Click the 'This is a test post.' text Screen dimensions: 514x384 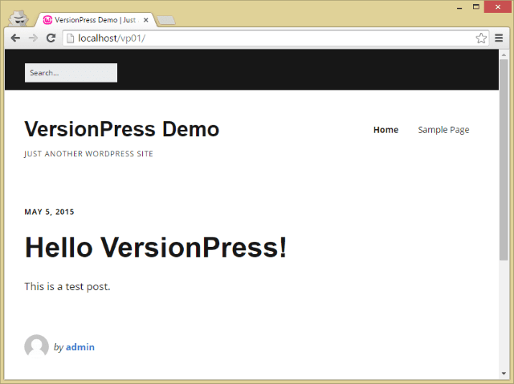67,286
